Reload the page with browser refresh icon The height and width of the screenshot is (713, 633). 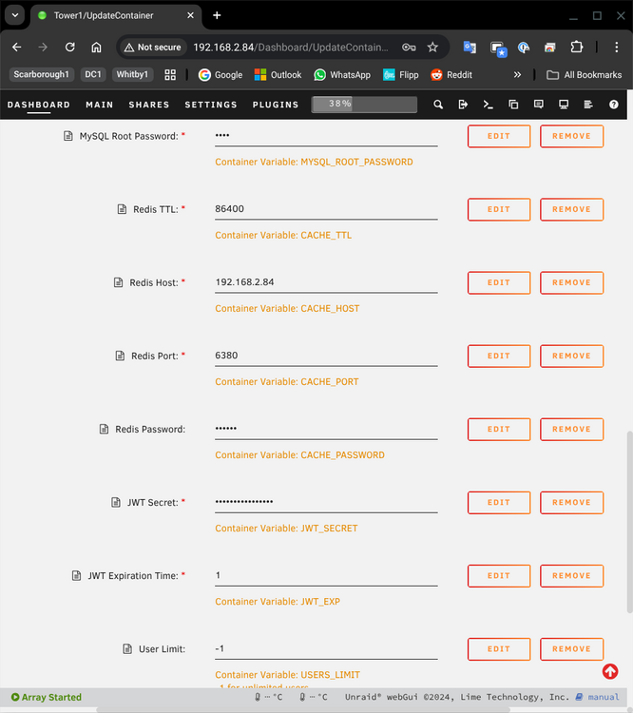(x=69, y=48)
